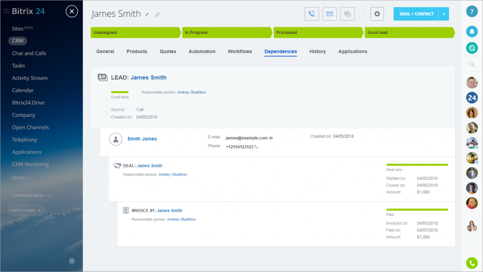Click the handshake deal icon
483x272 pixels.
[117, 166]
